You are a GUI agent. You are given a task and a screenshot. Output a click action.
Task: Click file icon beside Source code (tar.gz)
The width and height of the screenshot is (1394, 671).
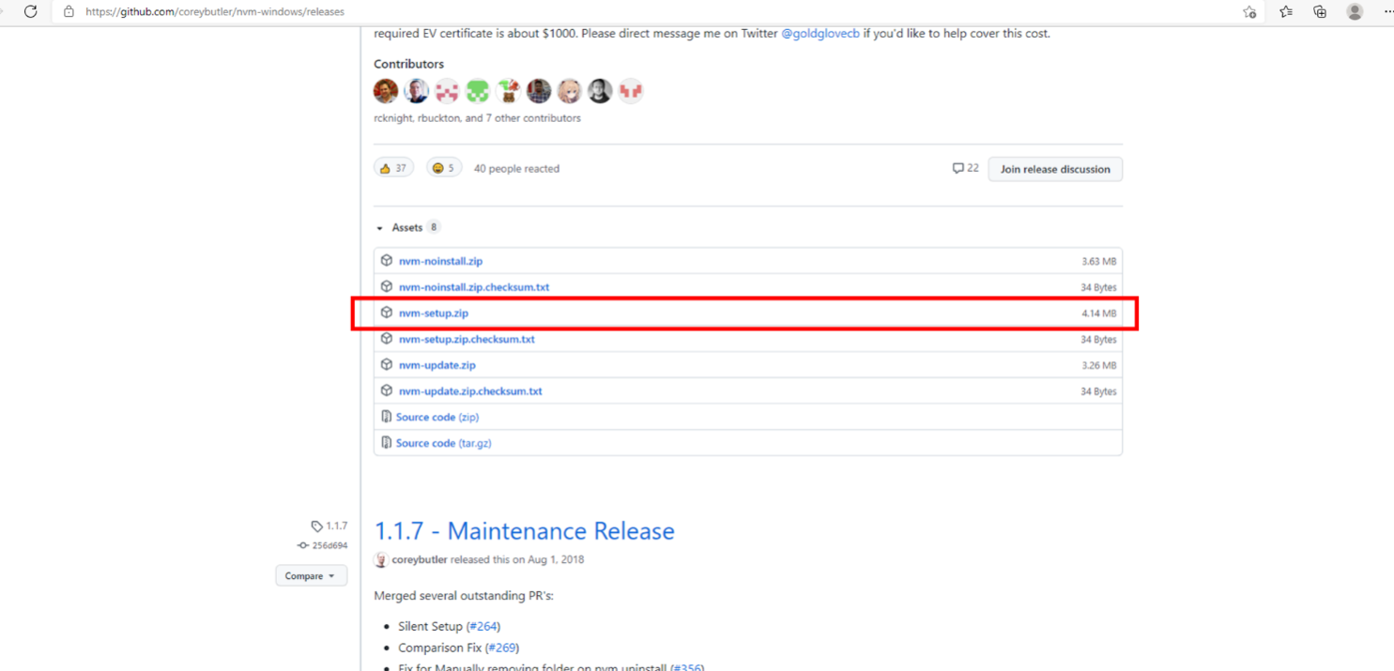386,442
